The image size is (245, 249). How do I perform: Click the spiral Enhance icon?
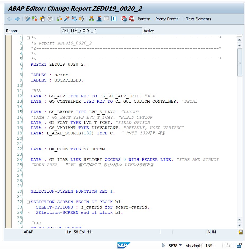point(50,19)
